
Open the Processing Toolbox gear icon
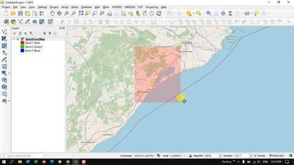[223, 13]
